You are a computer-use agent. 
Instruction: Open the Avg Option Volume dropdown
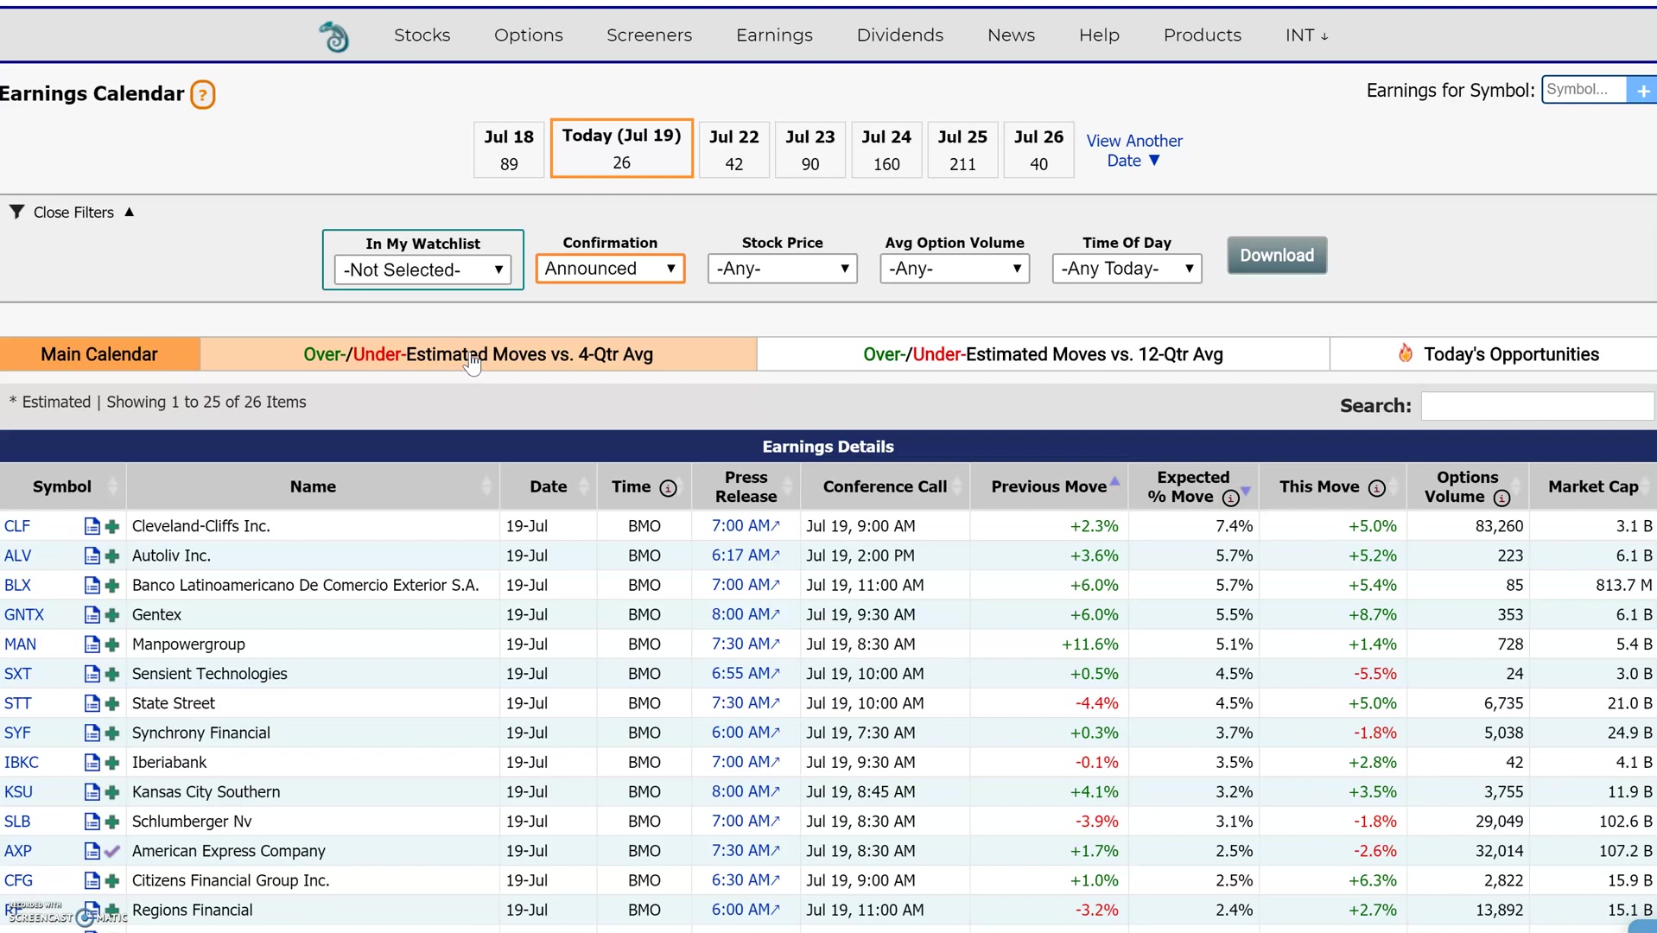point(955,269)
